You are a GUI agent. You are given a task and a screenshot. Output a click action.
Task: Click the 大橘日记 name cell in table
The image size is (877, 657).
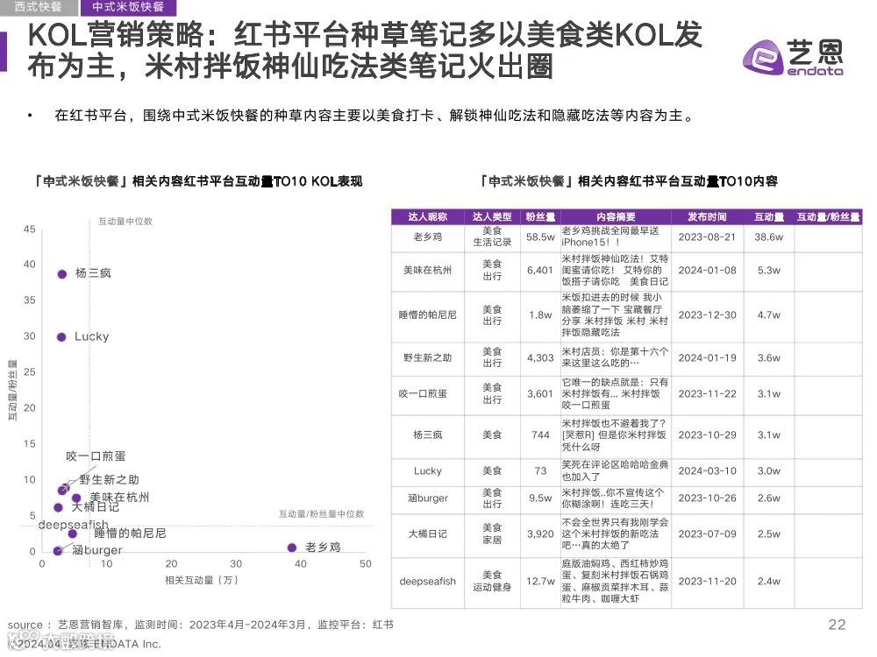(427, 534)
